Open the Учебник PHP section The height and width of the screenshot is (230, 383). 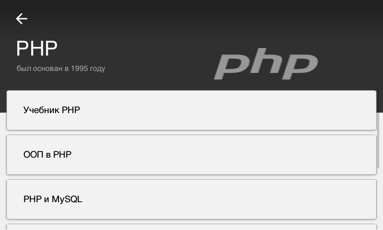tap(191, 110)
